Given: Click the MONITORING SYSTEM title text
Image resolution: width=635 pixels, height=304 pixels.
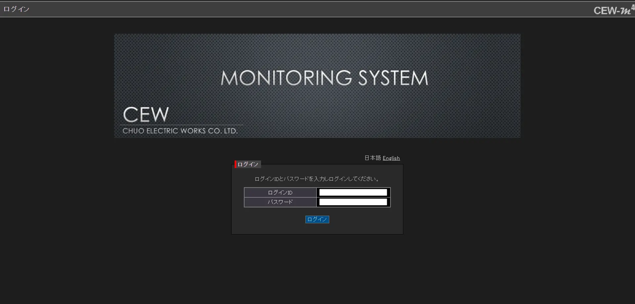Looking at the screenshot, I should 324,78.
